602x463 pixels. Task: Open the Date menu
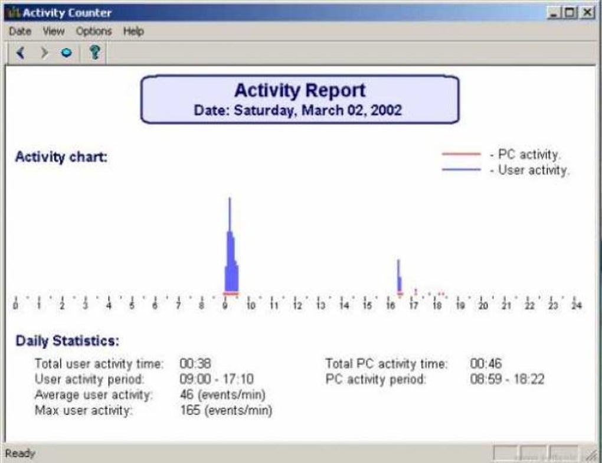20,31
